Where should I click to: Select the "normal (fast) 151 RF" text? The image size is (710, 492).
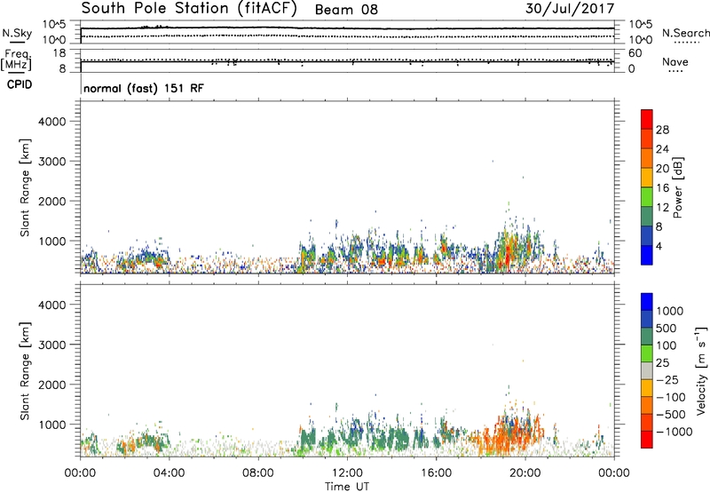coord(144,88)
